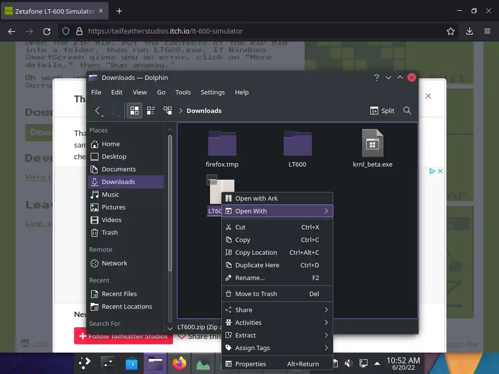Close the Zetafone LT-600 Simulator tab
The width and height of the screenshot is (499, 374).
tap(101, 11)
